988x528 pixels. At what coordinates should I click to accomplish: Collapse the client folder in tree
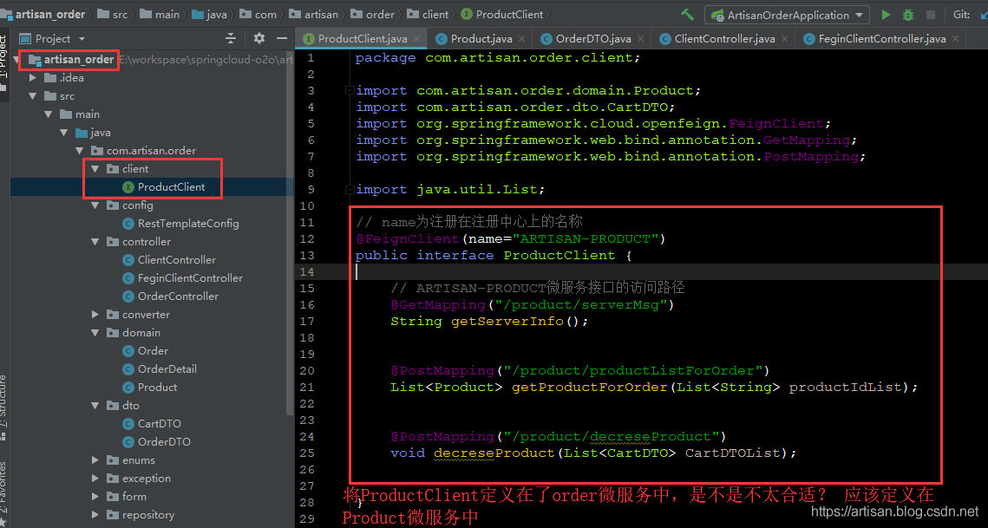[x=95, y=169]
